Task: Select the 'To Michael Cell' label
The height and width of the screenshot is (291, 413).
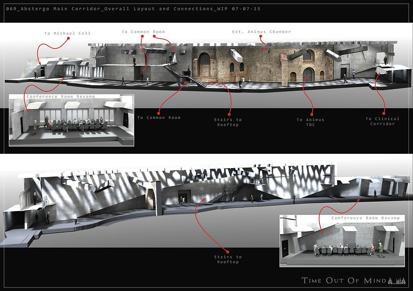Action: point(67,33)
